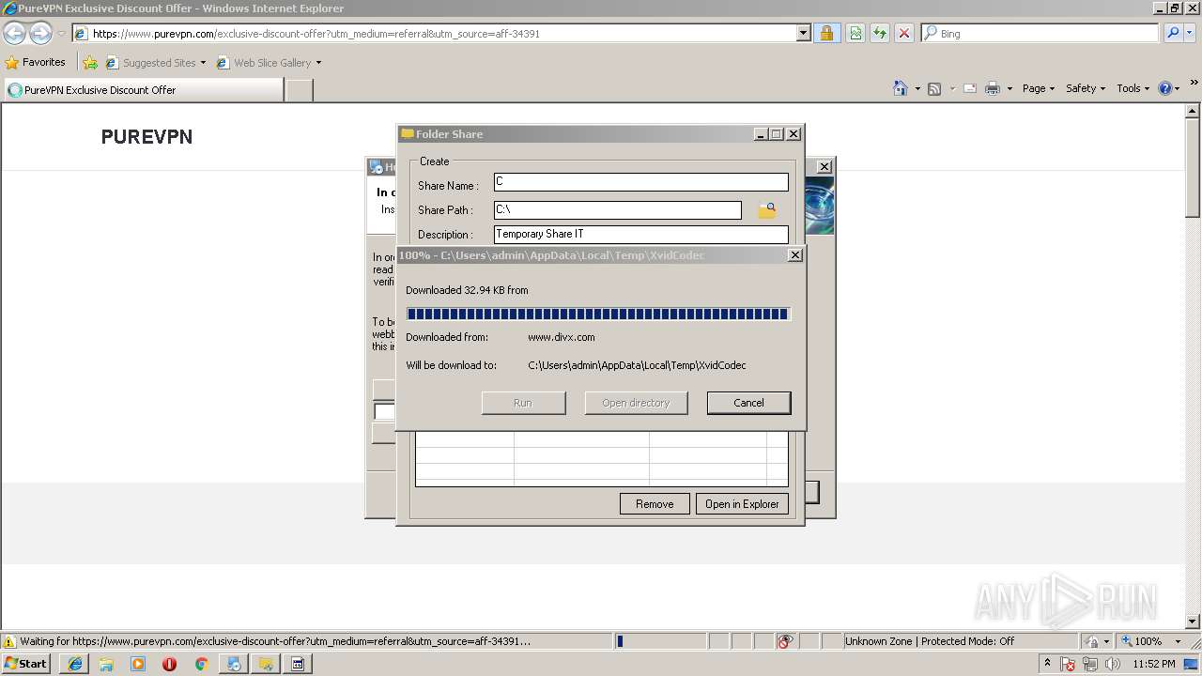This screenshot has height=676, width=1202.
Task: Click the red Stop loading icon
Action: (x=904, y=33)
